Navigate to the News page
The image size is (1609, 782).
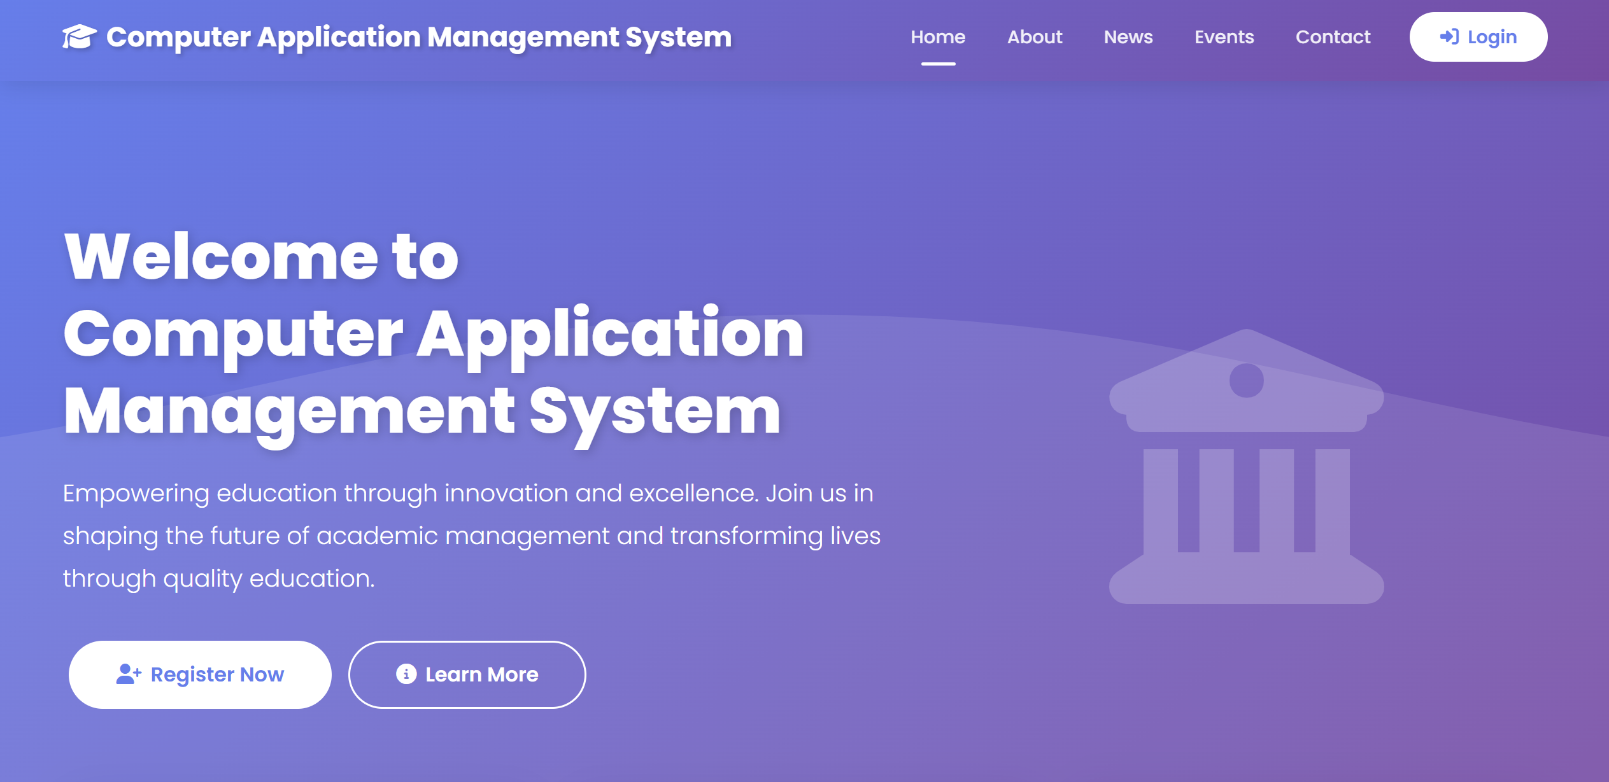point(1128,37)
